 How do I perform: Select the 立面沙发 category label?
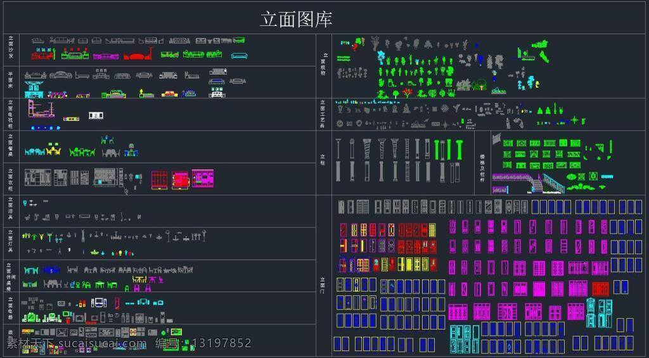pyautogui.click(x=11, y=47)
